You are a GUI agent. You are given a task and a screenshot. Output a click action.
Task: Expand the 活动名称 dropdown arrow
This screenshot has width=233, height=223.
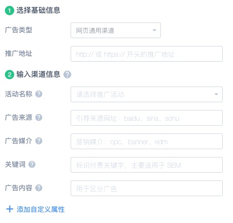[x=216, y=94]
